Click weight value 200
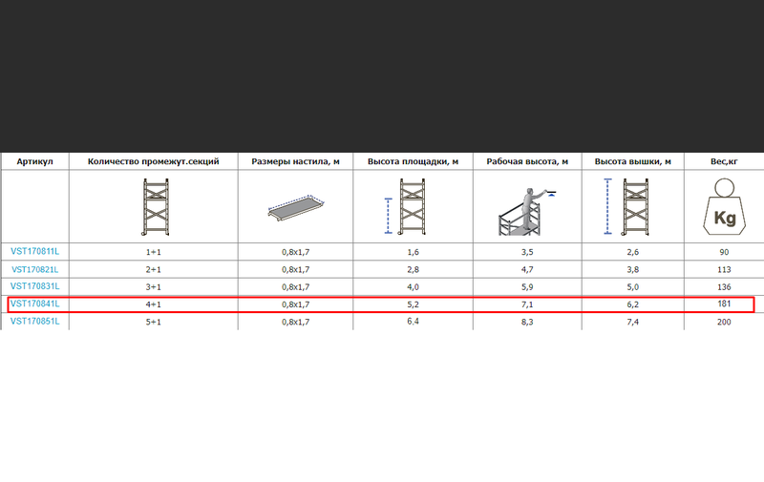Screen dimensions: 764x482 [x=724, y=322]
